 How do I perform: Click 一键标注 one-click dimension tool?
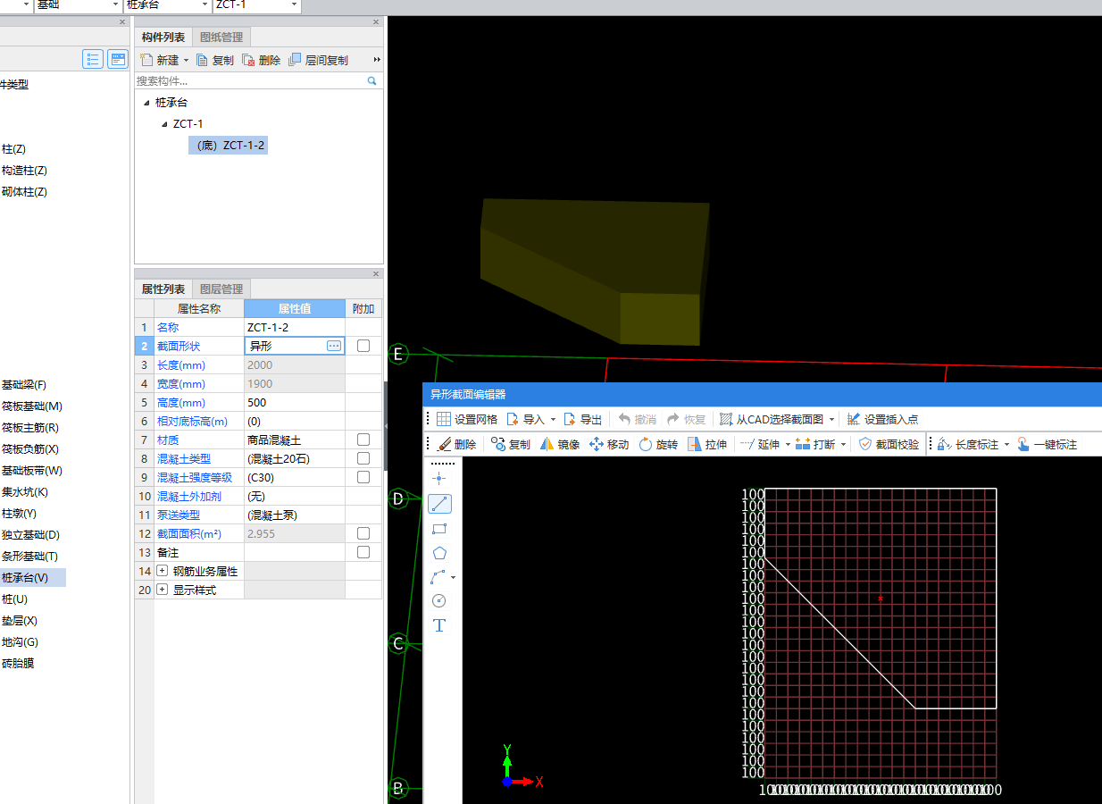pos(1047,444)
